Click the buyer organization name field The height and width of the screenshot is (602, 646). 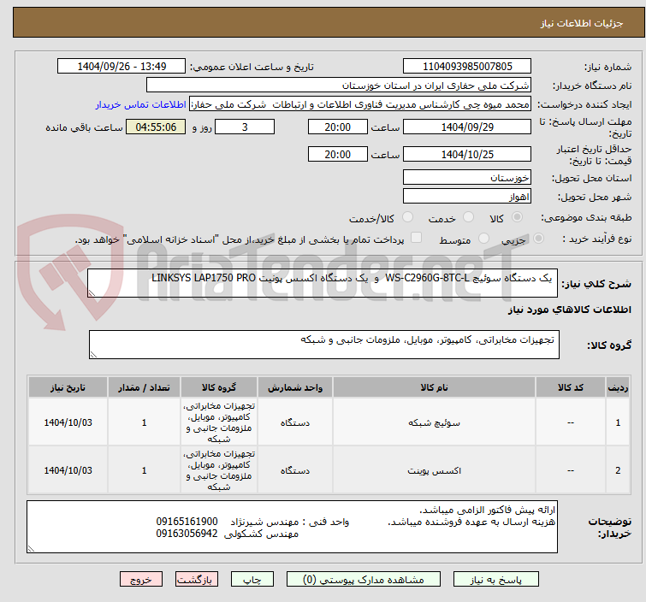339,86
